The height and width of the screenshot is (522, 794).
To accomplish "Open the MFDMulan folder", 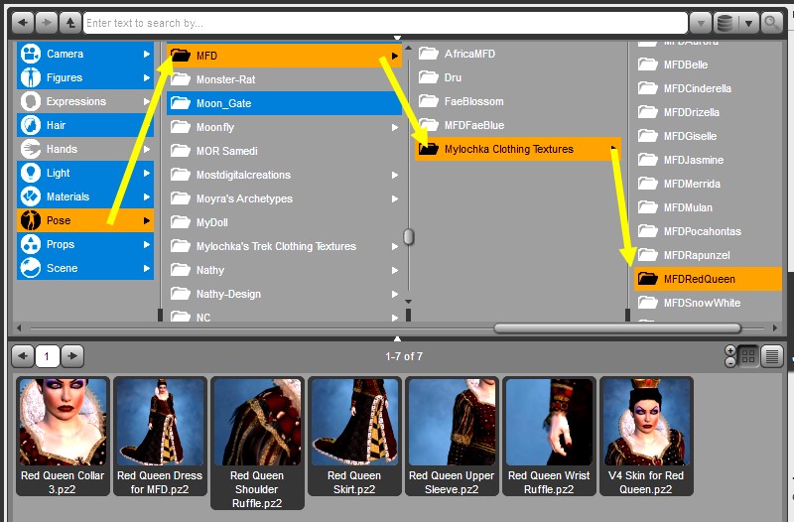I will click(708, 207).
